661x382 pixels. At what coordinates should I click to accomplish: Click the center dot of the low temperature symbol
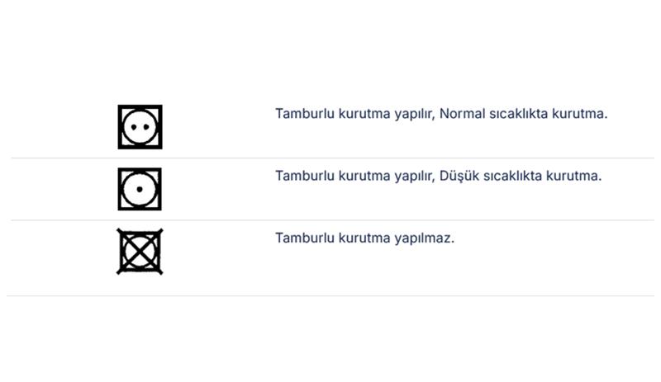(x=140, y=189)
